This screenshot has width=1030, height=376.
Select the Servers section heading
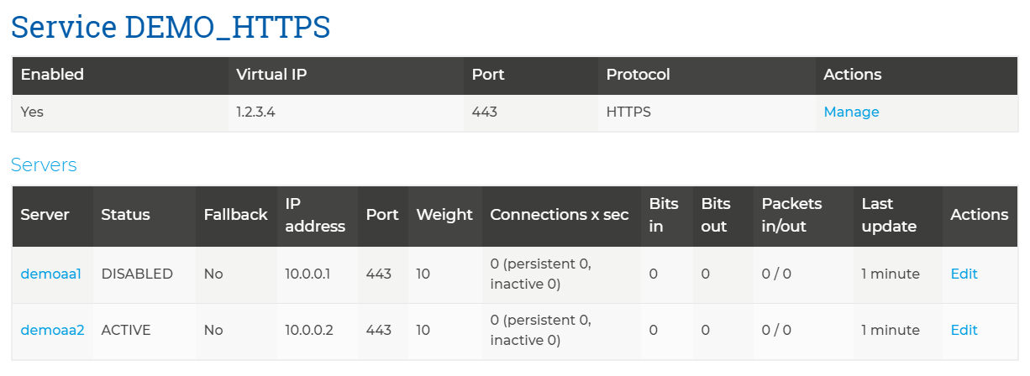pyautogui.click(x=44, y=164)
